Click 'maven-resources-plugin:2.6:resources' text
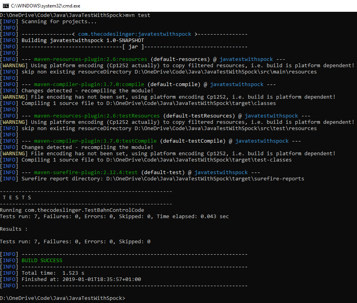Screen dimensions: 357x303 coord(91,59)
